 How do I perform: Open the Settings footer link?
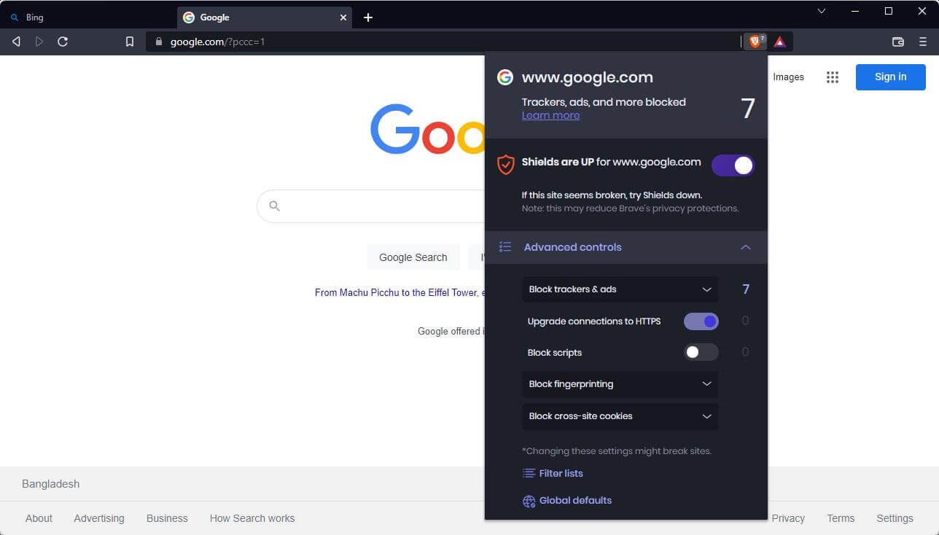[895, 518]
